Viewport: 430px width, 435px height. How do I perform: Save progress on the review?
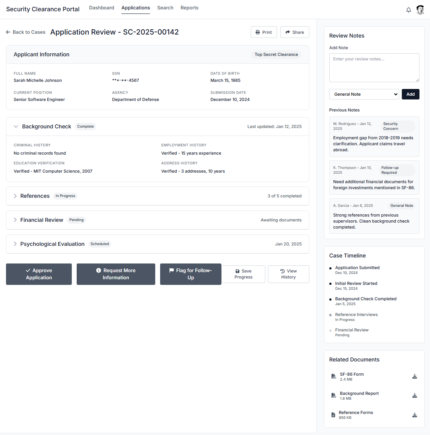pyautogui.click(x=243, y=274)
